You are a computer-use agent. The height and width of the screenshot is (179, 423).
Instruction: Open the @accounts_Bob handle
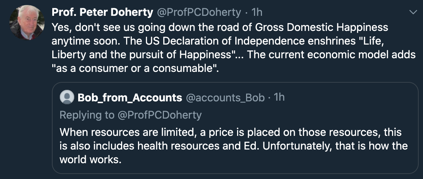(x=225, y=97)
